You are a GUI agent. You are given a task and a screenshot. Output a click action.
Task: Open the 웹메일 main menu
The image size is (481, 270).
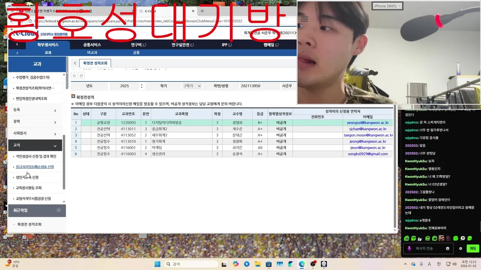[x=271, y=45]
